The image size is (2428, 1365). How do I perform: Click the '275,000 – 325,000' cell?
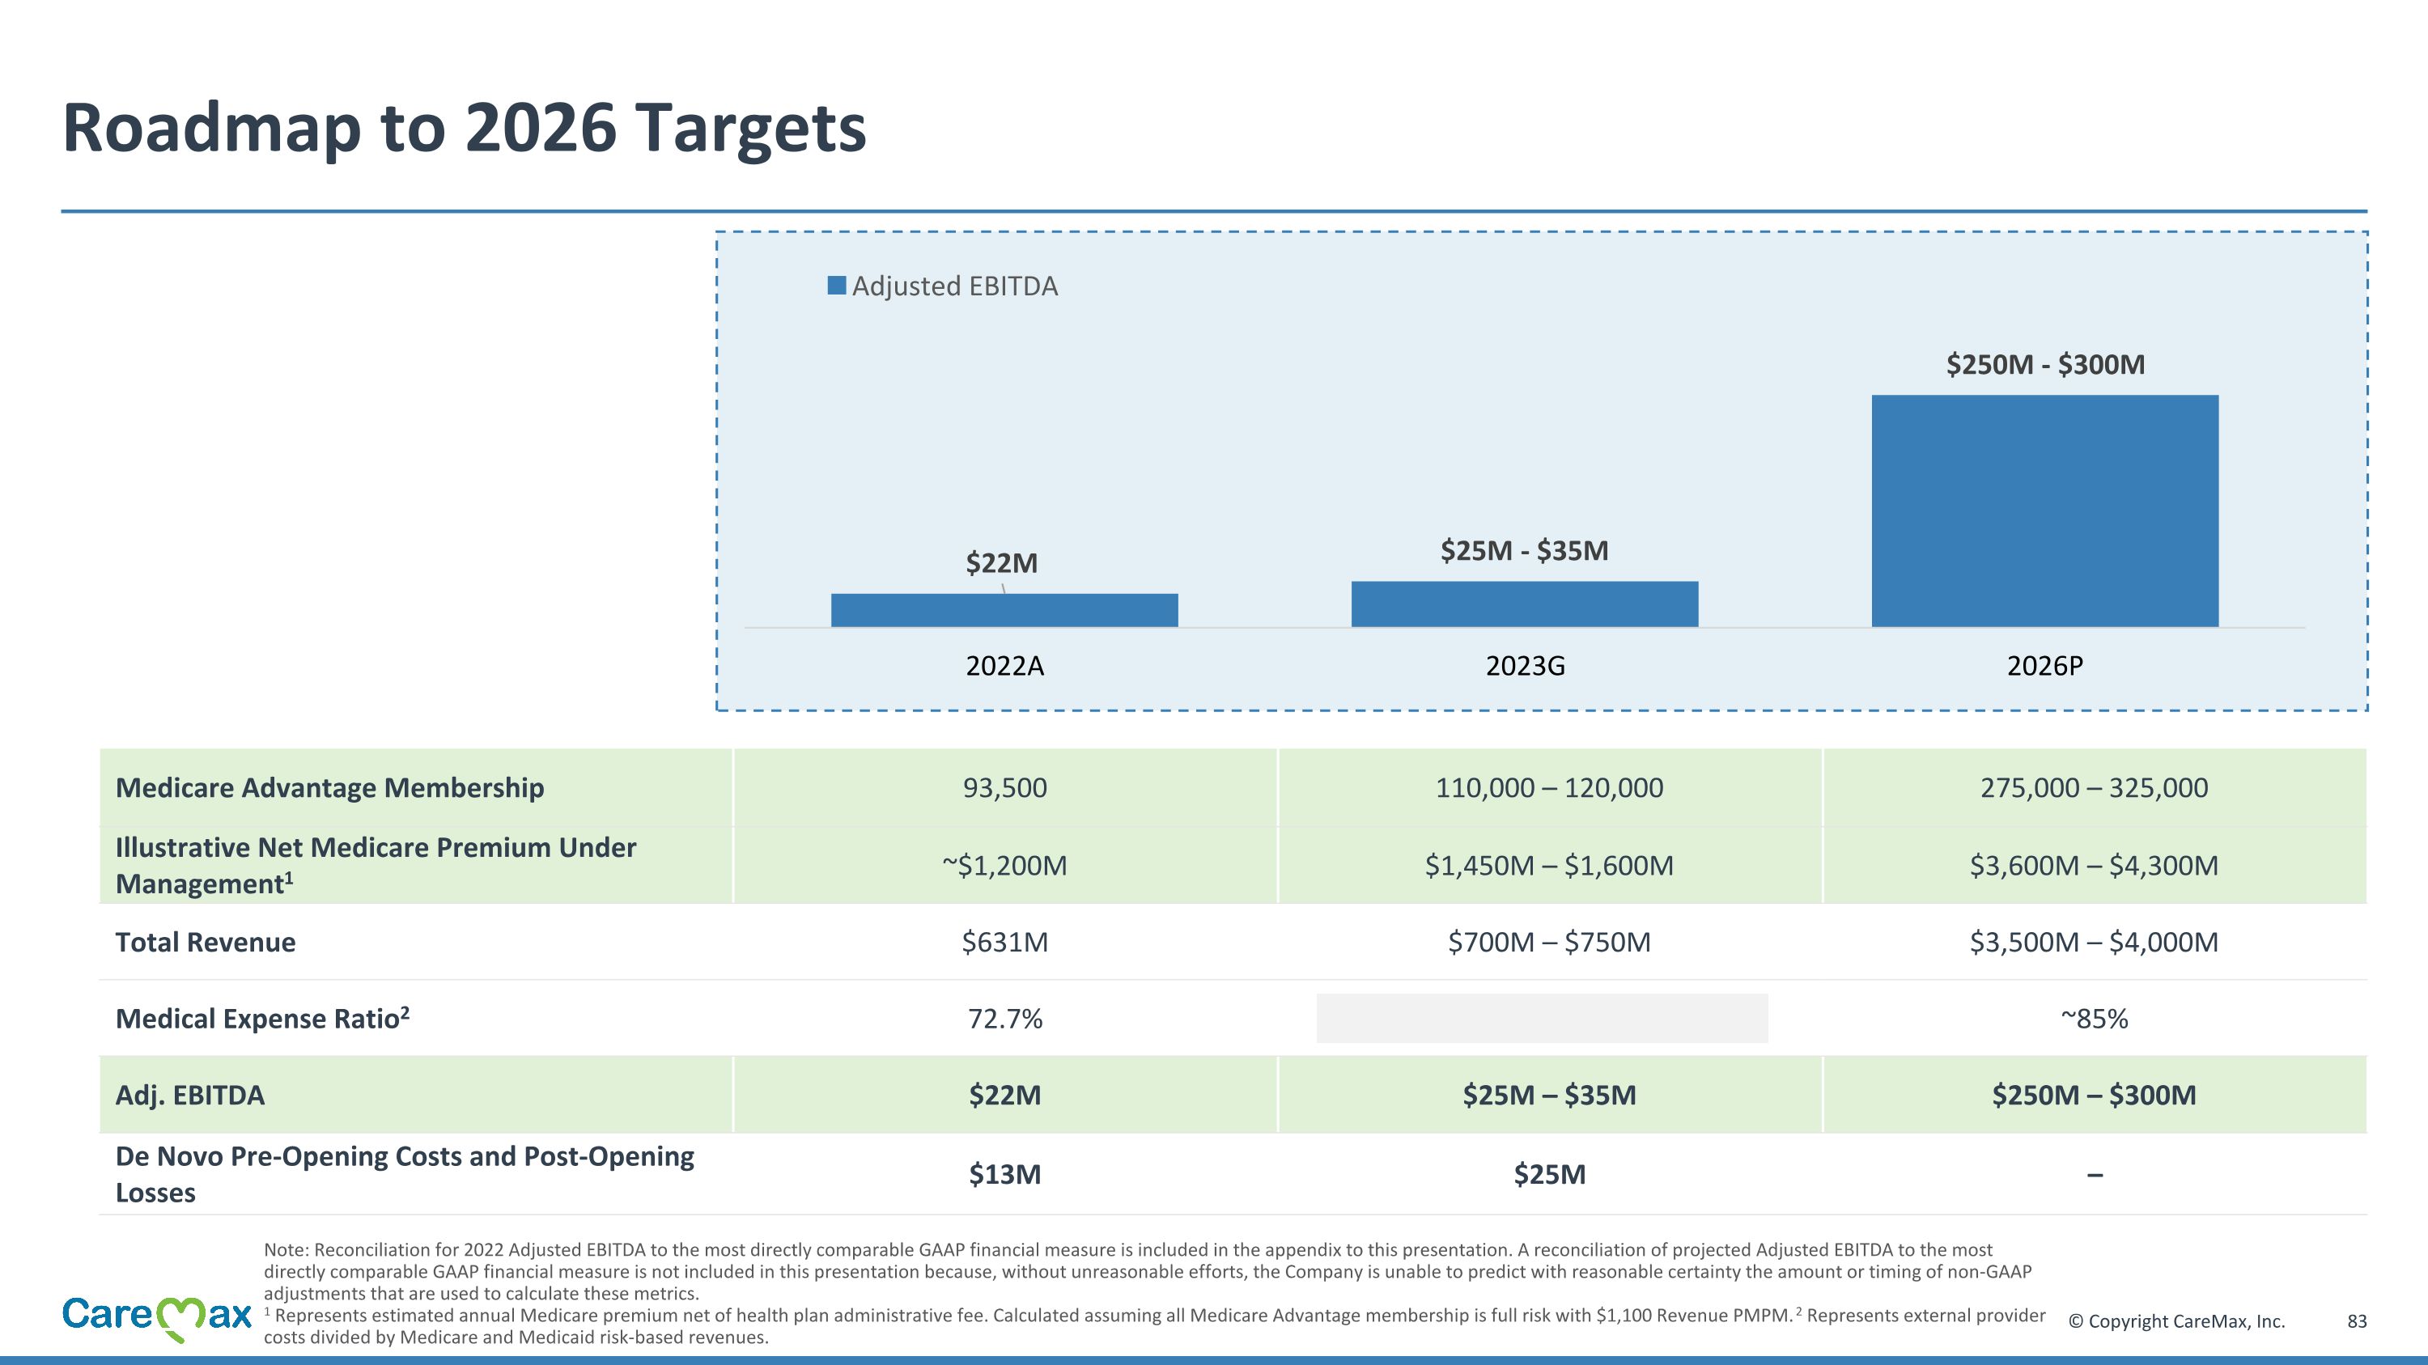pos(2095,787)
